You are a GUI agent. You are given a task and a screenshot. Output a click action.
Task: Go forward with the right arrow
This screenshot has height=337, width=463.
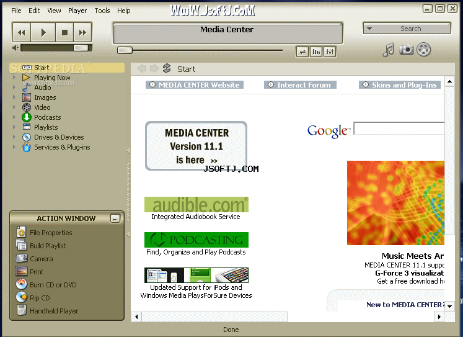[x=154, y=69]
